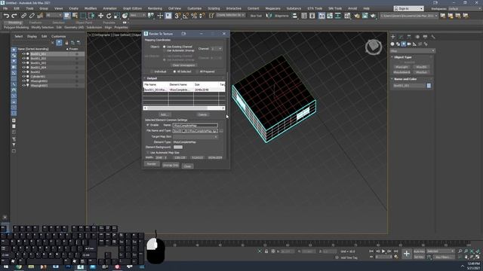The width and height of the screenshot is (483, 271).
Task: Activate the Select and Move tool
Action: click(100, 16)
